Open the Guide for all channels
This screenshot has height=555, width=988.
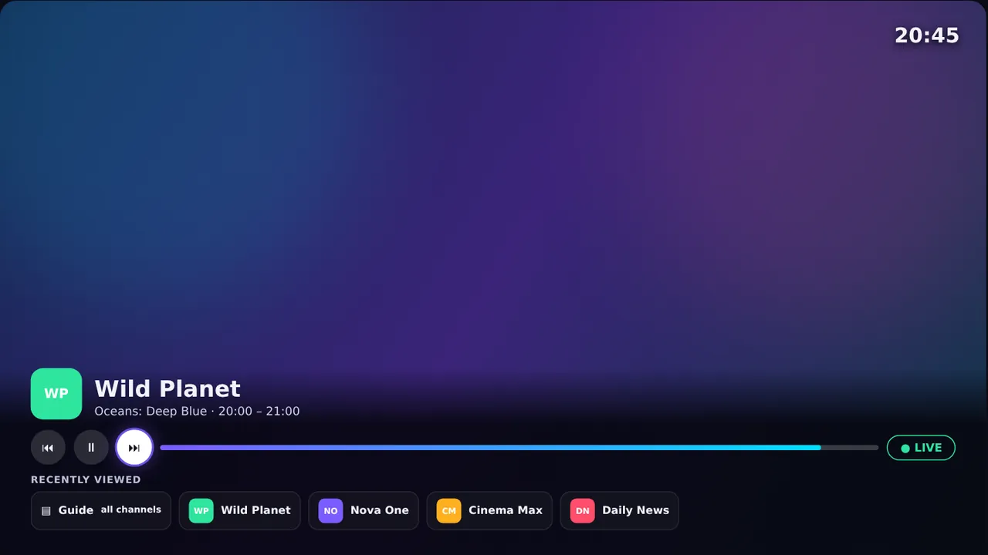pos(101,510)
